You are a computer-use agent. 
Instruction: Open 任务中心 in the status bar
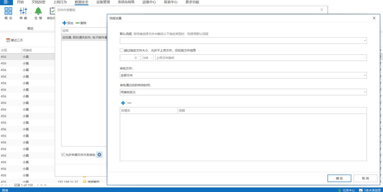(x=346, y=190)
